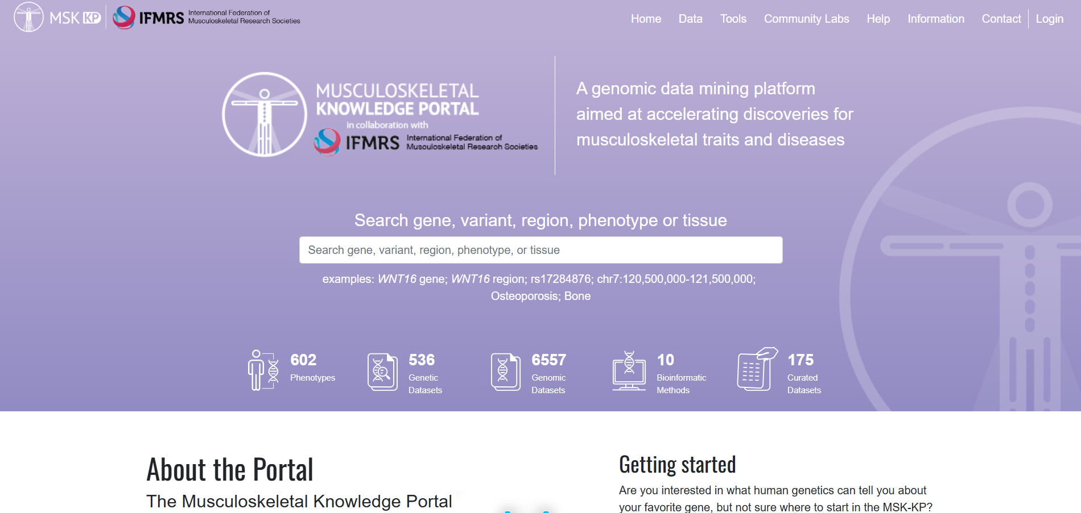Click the MSK KP logo in header
Image resolution: width=1081 pixels, height=513 pixels.
[57, 18]
